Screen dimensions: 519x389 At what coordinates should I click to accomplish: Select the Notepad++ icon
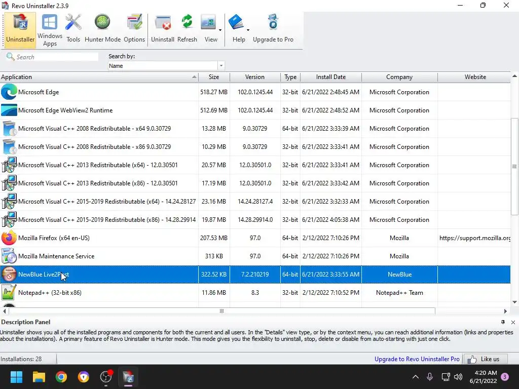(x=9, y=292)
